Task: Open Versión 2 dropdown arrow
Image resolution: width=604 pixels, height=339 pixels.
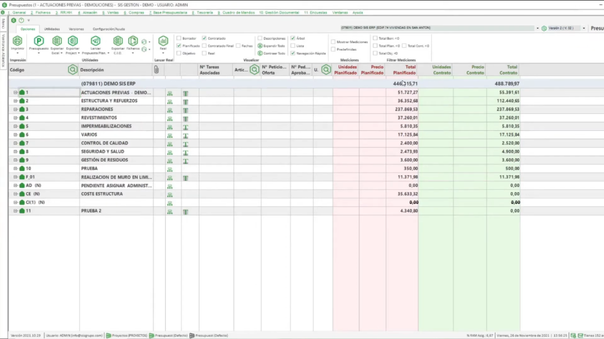Action: click(583, 28)
